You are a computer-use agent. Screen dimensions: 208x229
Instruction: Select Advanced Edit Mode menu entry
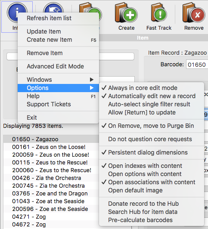coord(58,66)
